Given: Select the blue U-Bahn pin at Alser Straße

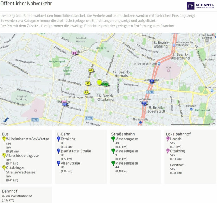Looking at the screenshot, I should [152, 81].
